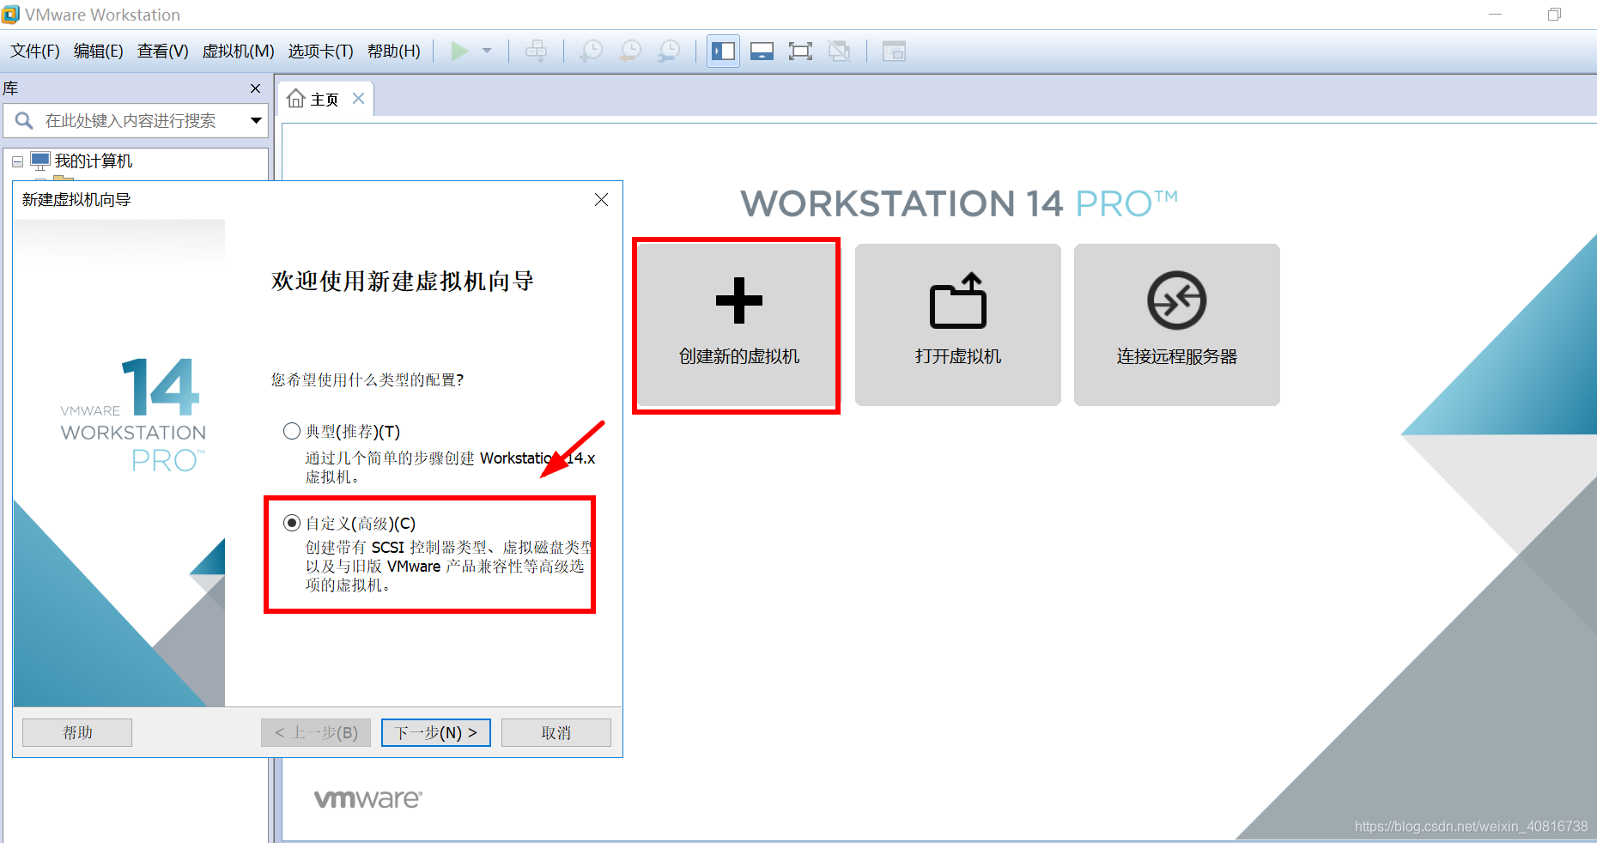1597x843 pixels.
Task: Close the 主页 tab
Action: [x=359, y=99]
